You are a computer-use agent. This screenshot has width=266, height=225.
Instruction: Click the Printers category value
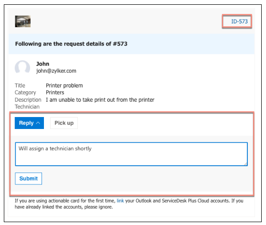55,93
